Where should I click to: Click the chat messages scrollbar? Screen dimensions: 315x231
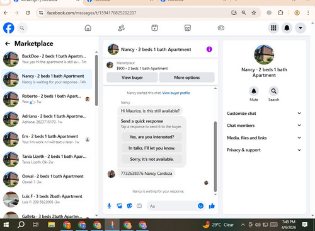[215, 157]
